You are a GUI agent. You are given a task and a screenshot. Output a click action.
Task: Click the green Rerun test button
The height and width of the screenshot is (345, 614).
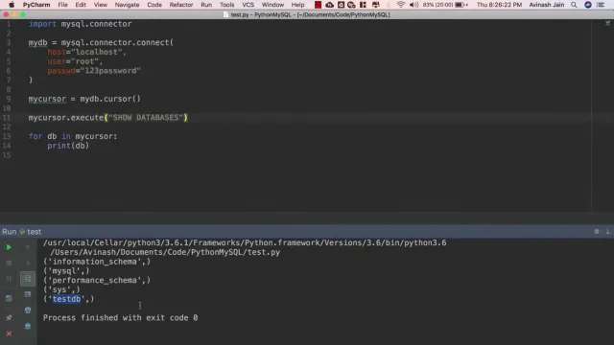9,247
